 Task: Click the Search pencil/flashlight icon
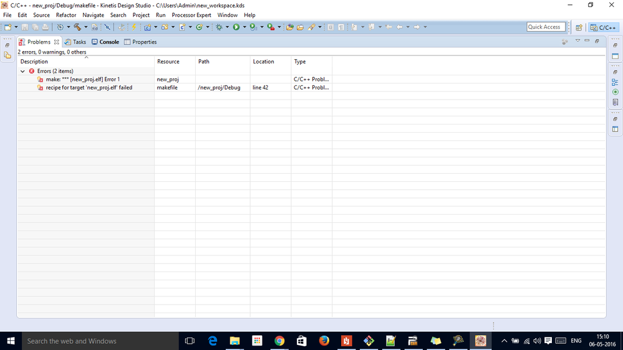(312, 27)
